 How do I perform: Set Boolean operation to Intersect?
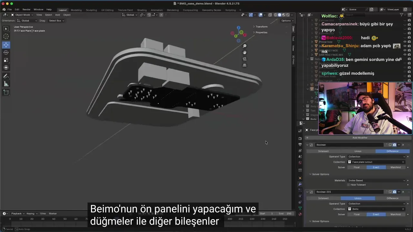point(323,151)
